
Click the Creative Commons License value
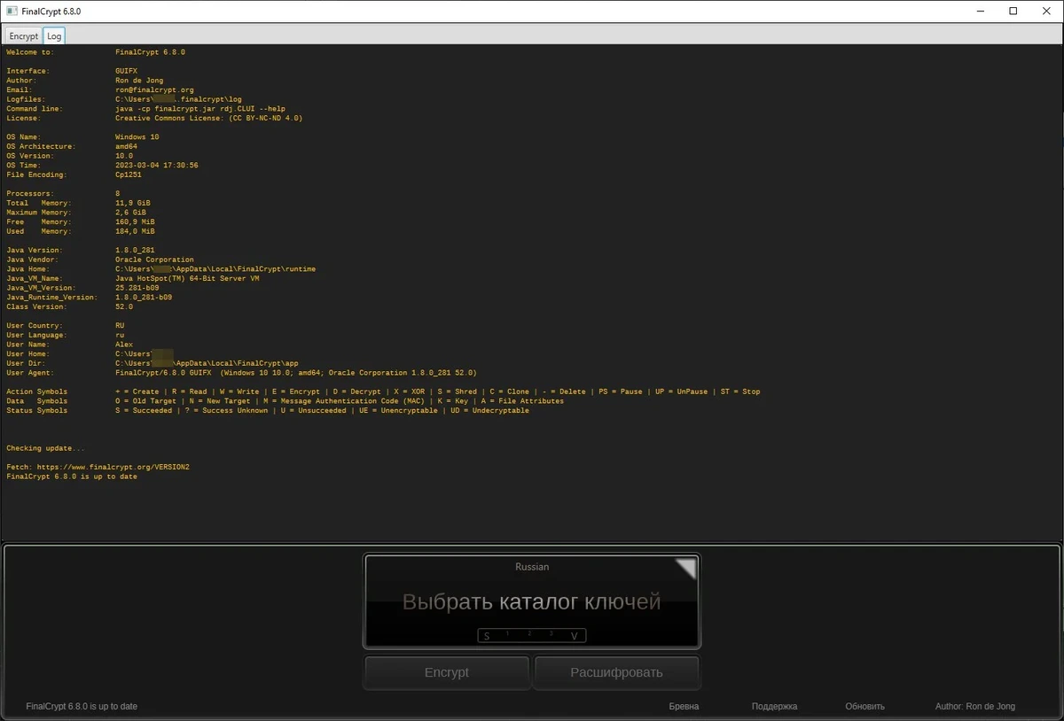pos(208,119)
